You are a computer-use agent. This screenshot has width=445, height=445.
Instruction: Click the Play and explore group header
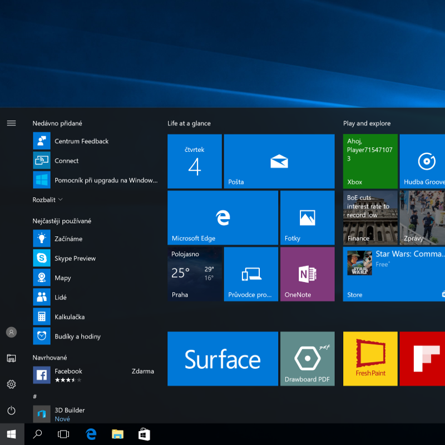click(x=367, y=123)
